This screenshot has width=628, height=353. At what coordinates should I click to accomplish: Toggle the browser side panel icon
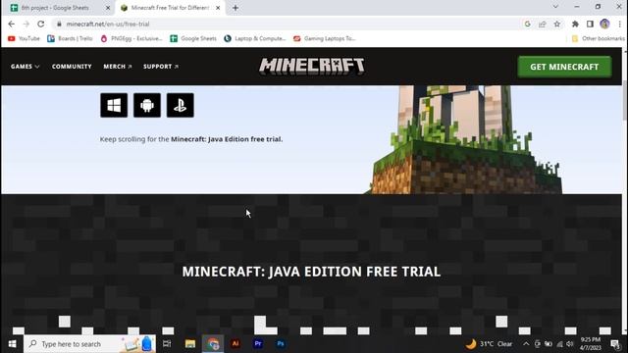(x=590, y=24)
